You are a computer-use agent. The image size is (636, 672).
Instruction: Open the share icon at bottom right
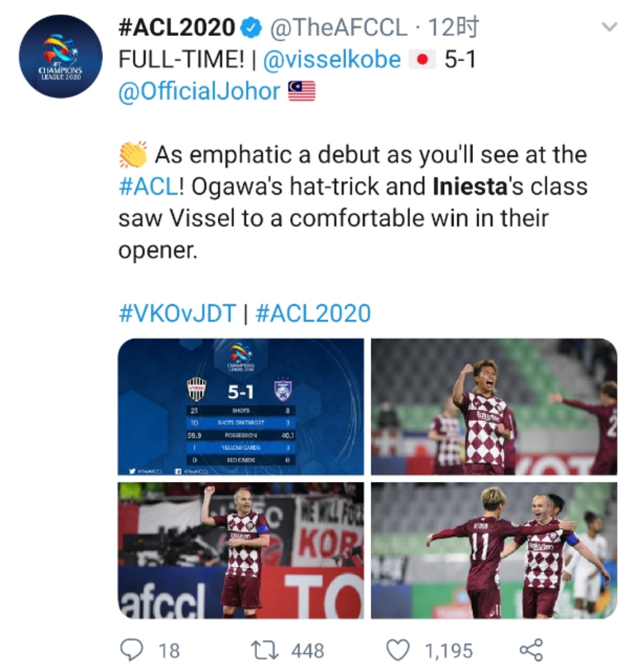point(531,650)
